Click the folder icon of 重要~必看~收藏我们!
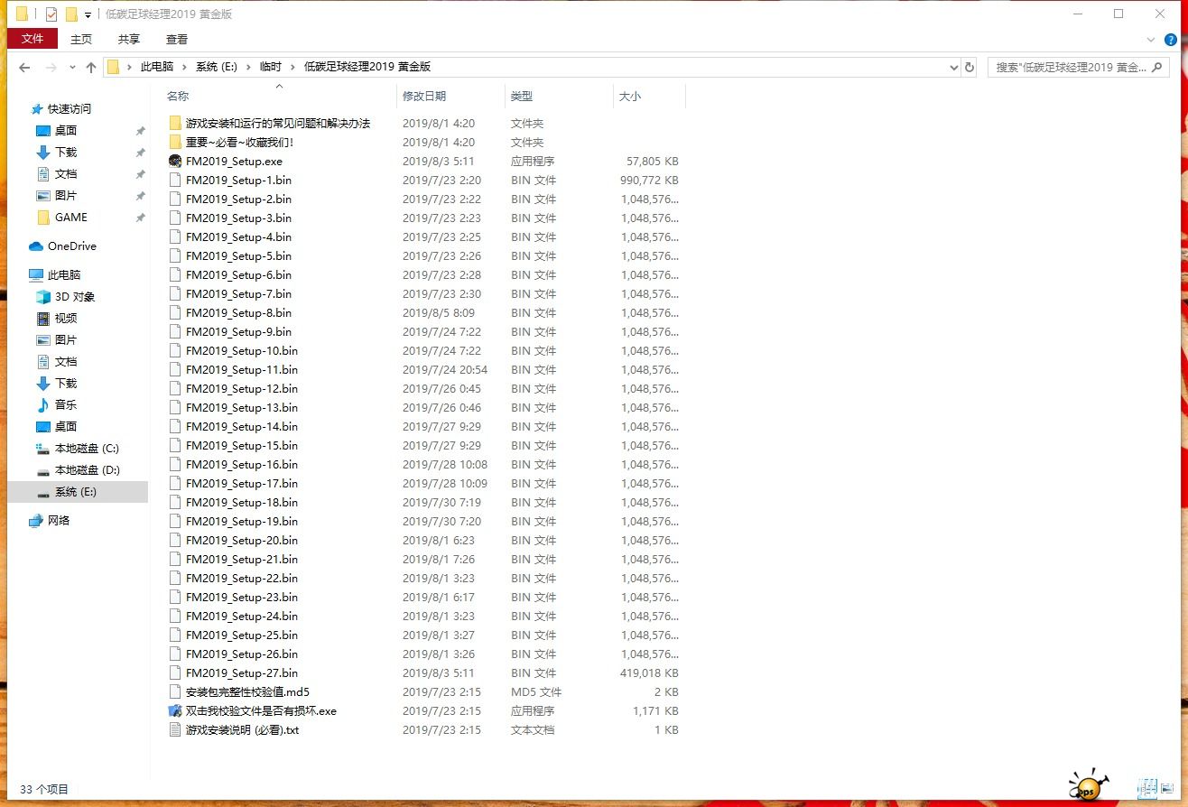The image size is (1188, 807). (175, 142)
